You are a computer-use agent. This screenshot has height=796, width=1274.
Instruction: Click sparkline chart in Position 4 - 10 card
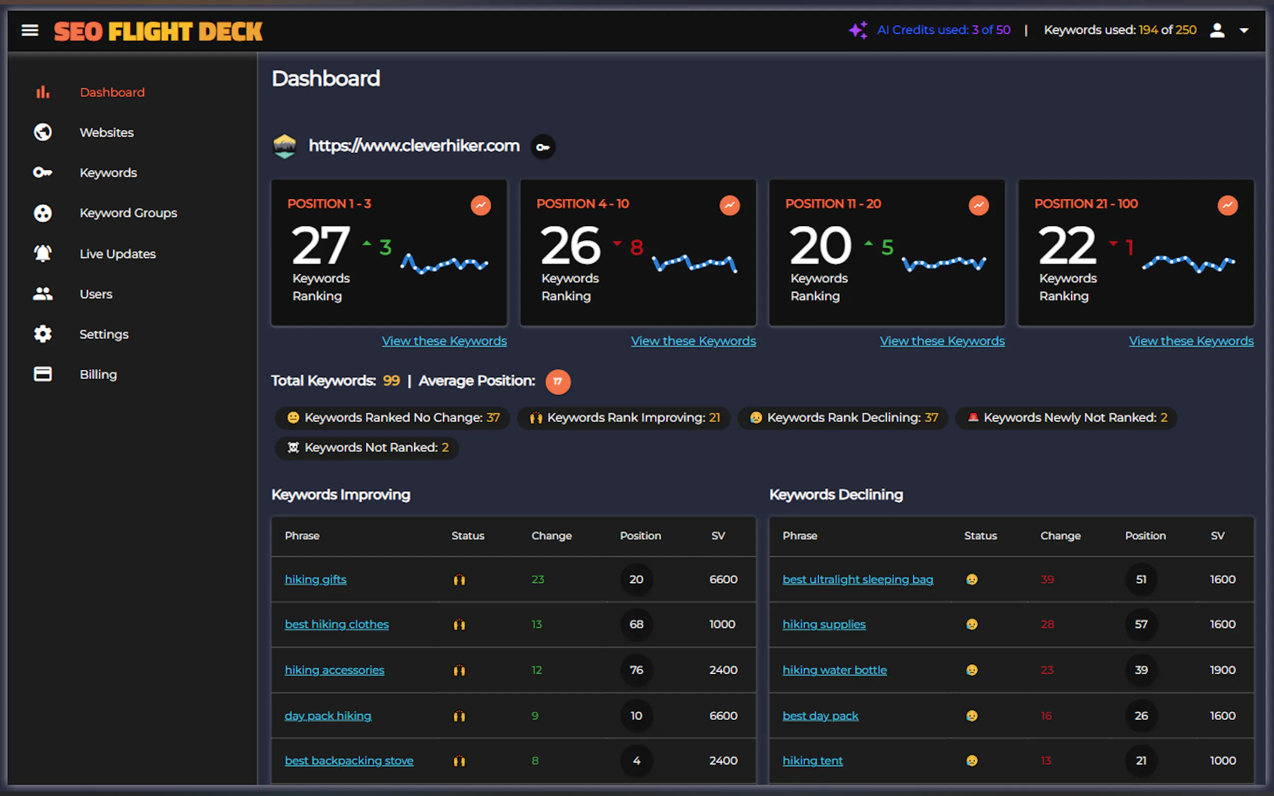tap(694, 263)
